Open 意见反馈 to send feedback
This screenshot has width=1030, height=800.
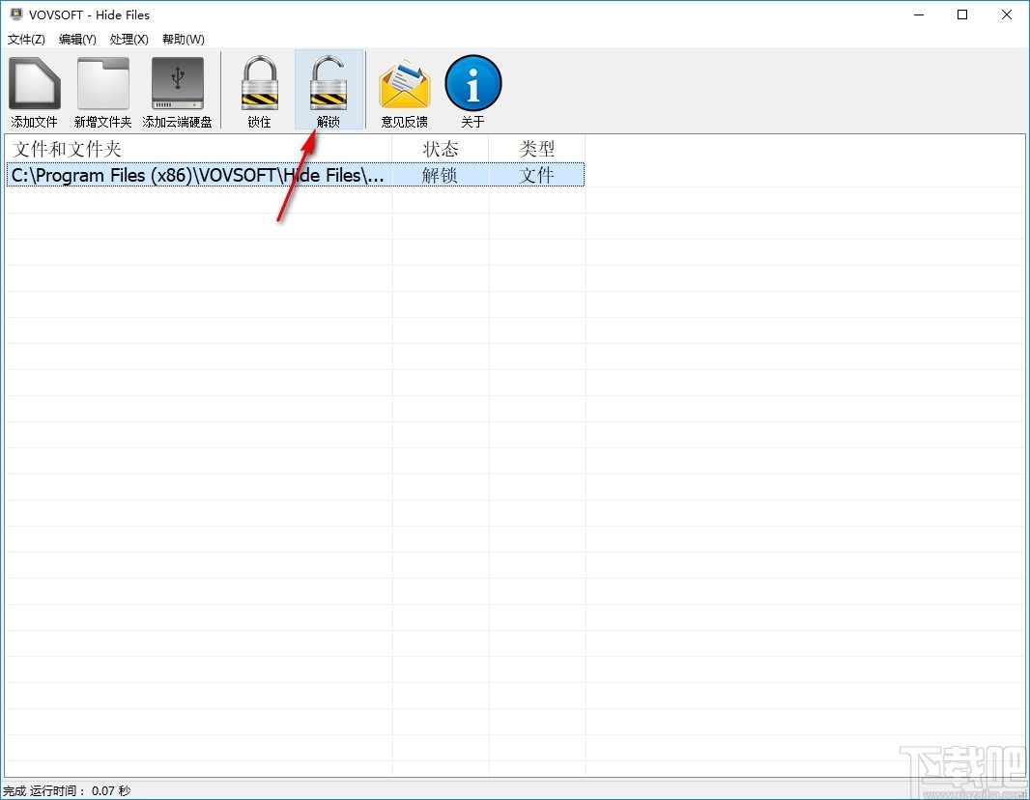click(x=404, y=91)
